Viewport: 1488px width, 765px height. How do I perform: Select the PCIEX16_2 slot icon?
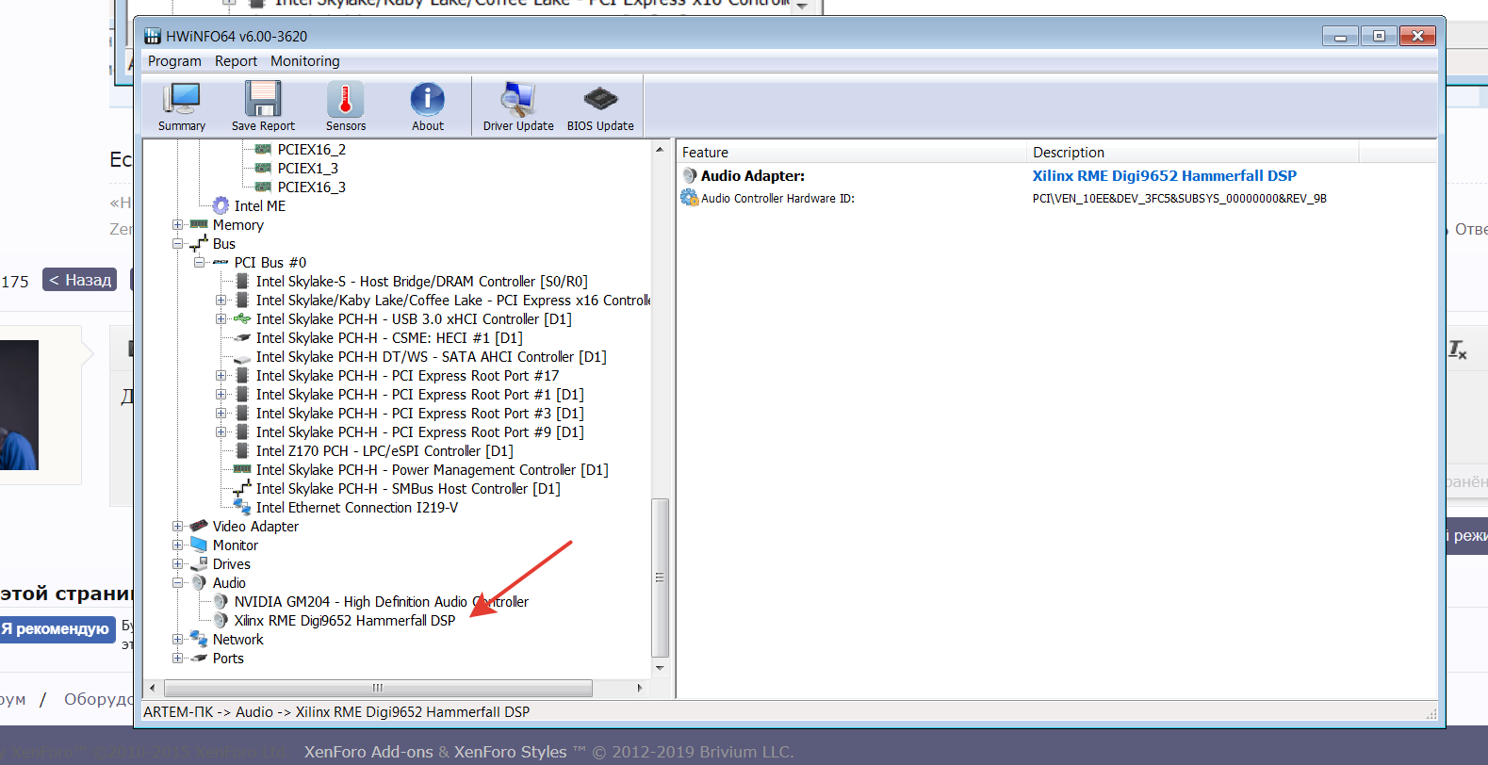(263, 149)
